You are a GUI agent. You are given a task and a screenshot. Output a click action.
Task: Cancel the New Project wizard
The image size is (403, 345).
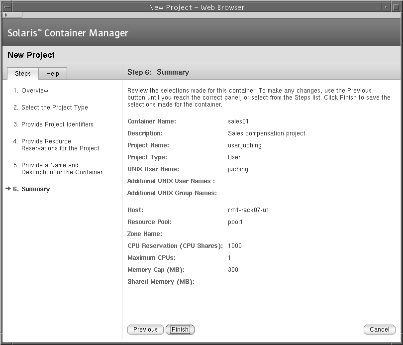click(x=379, y=330)
